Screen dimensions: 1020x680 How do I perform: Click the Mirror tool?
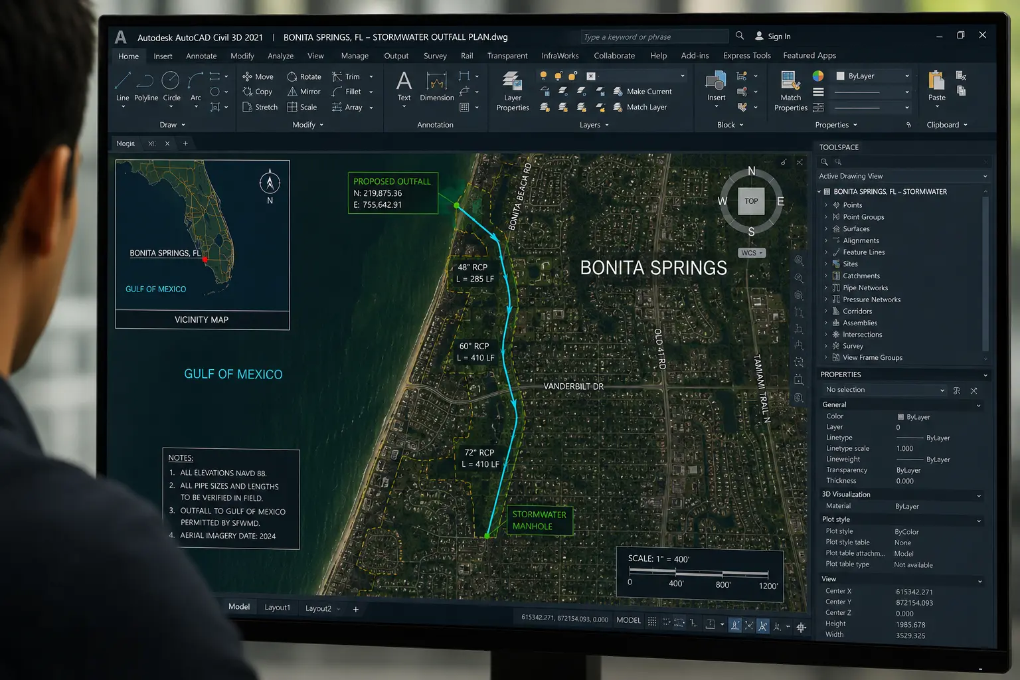pyautogui.click(x=303, y=92)
